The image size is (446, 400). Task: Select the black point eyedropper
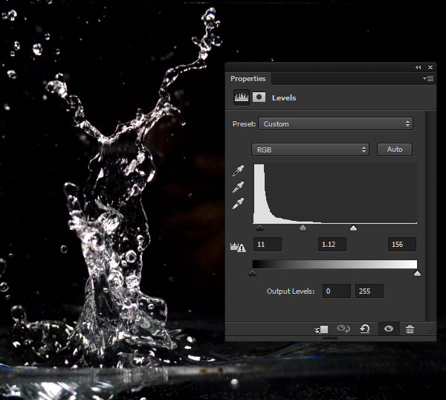[239, 171]
